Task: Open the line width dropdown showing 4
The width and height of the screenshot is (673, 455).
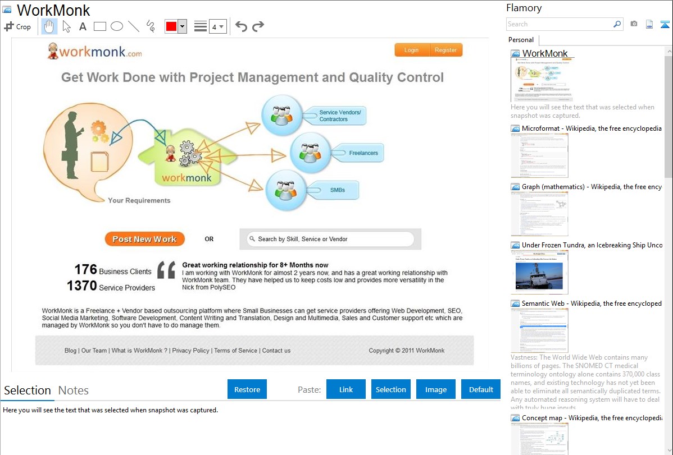Action: click(217, 26)
